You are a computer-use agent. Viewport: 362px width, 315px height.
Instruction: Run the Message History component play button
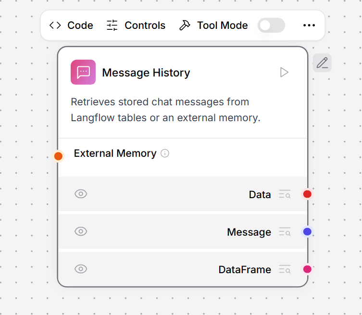284,73
